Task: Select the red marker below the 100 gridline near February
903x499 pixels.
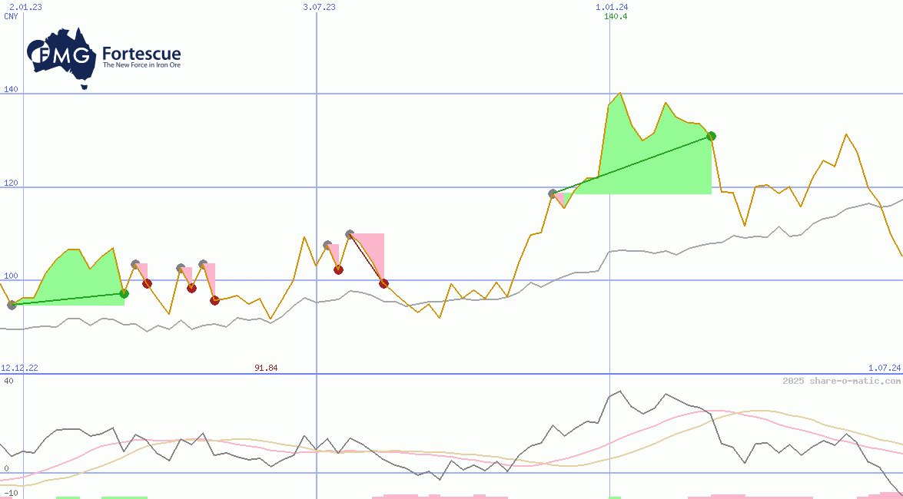Action: (148, 283)
